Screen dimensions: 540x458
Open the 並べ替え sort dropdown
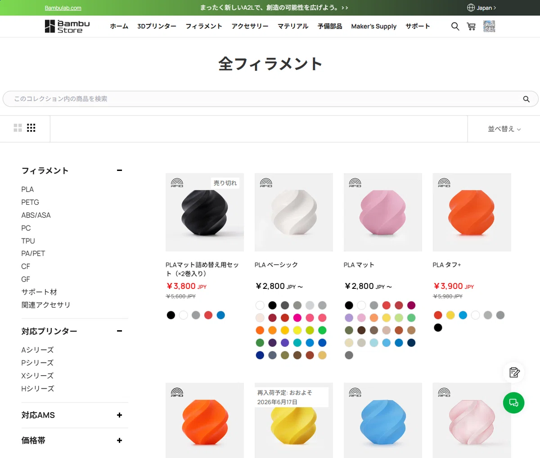[504, 129]
